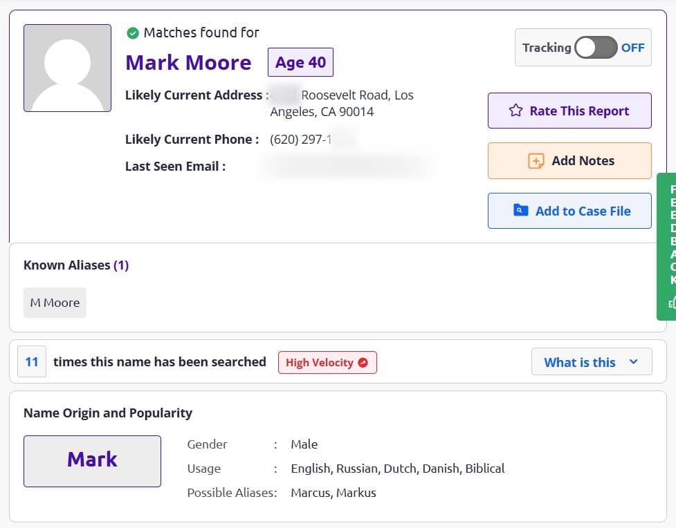Click Add to Case File button
The image size is (676, 528).
pyautogui.click(x=569, y=211)
